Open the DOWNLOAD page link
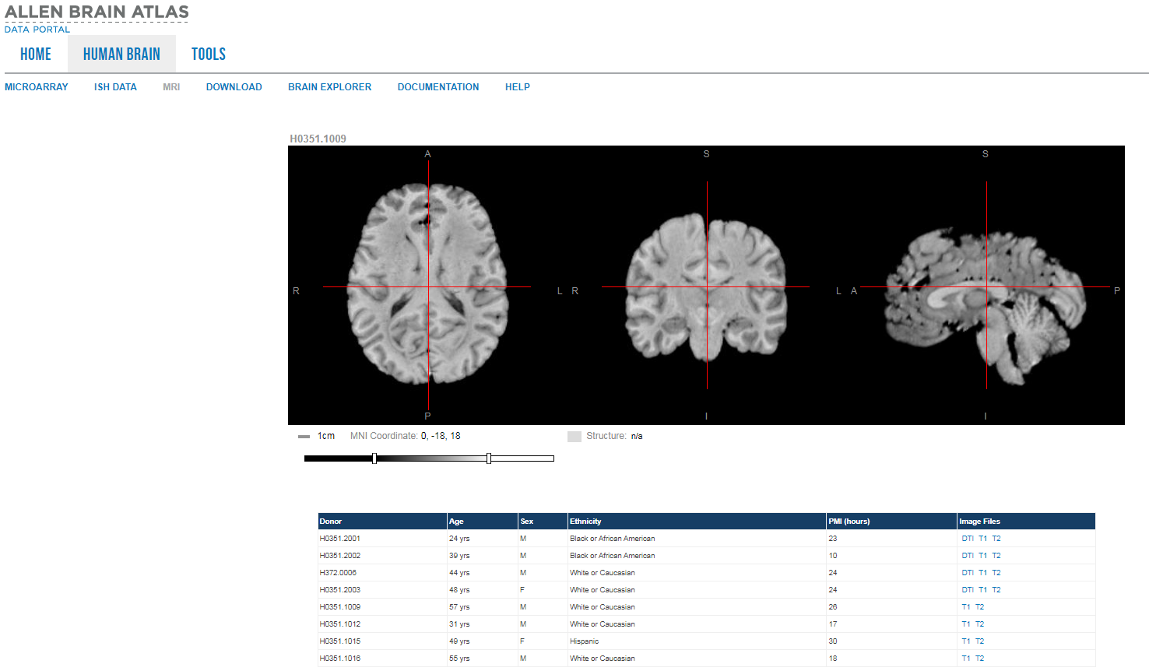 click(x=234, y=87)
